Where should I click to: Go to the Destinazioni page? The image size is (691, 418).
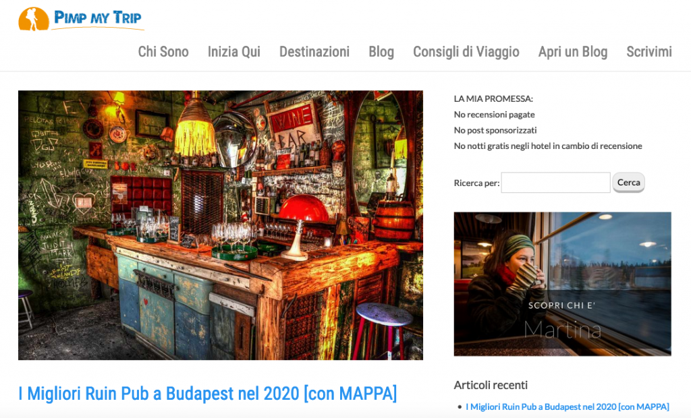pos(314,51)
